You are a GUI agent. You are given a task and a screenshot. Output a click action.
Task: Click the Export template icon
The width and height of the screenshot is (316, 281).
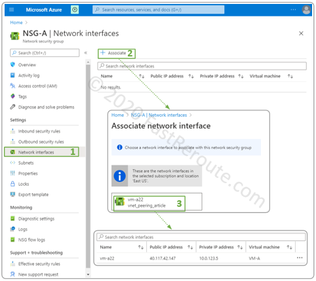tap(12, 194)
